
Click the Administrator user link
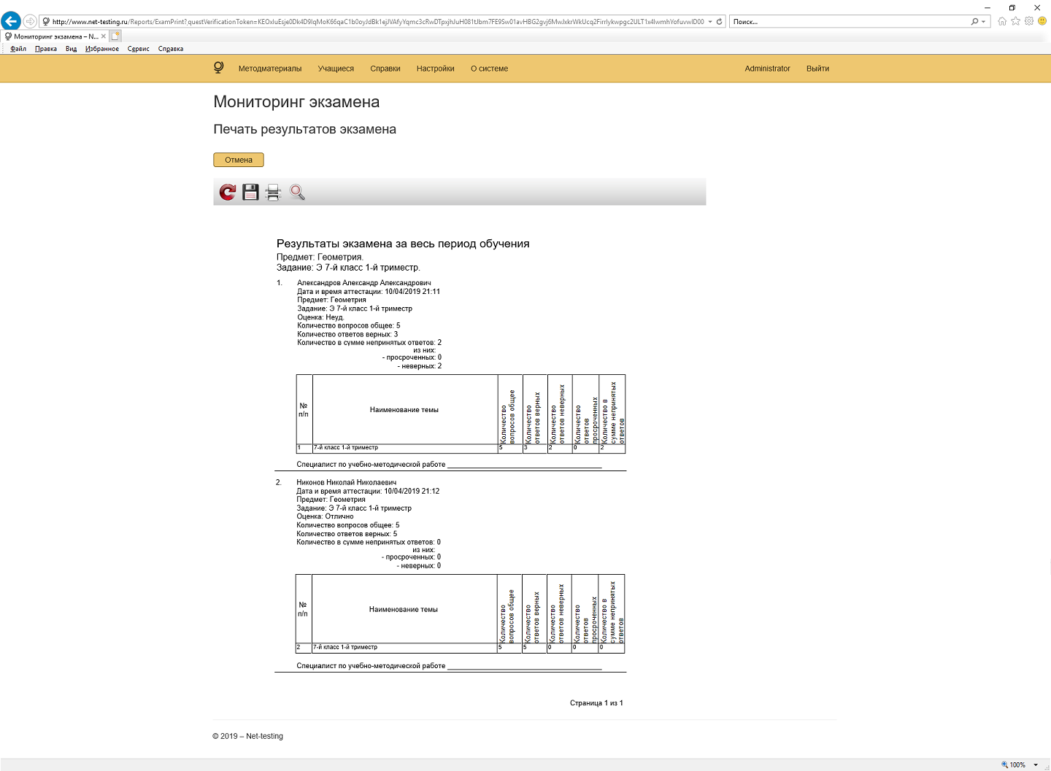click(x=767, y=69)
